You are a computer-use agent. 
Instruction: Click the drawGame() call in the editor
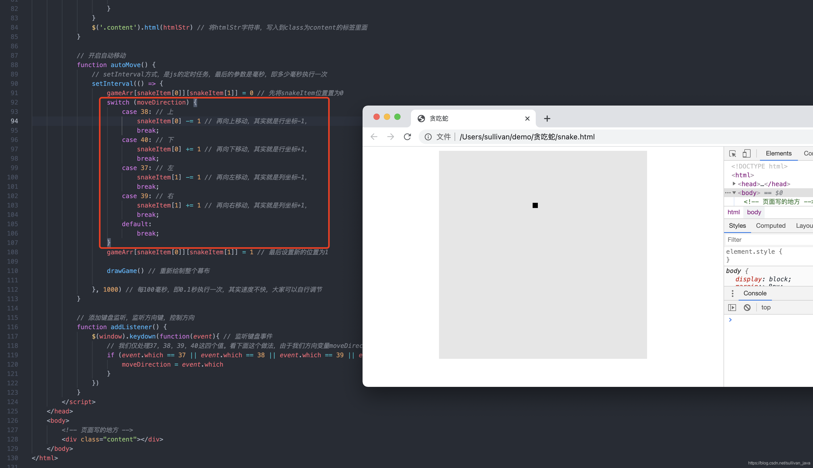point(125,271)
